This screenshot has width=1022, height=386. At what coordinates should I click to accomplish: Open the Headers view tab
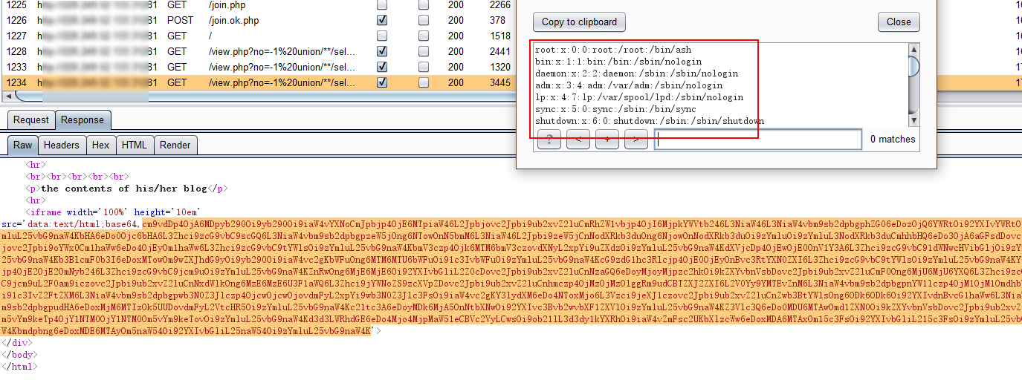click(61, 145)
